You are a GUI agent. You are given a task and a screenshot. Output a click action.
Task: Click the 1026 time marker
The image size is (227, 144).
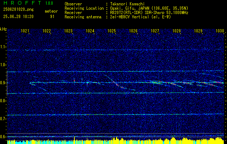click(133, 31)
